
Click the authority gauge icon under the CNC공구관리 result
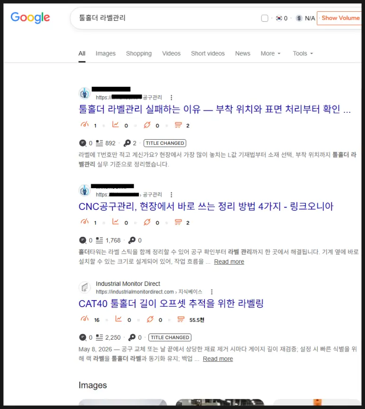[x=85, y=222]
